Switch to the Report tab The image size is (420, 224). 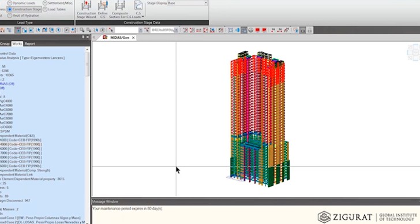click(x=30, y=44)
